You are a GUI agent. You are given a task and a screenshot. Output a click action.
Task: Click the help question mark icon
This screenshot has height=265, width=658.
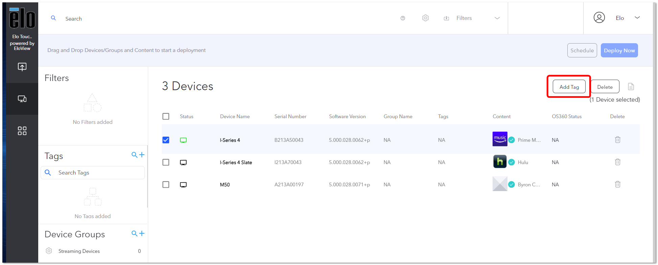pyautogui.click(x=403, y=18)
